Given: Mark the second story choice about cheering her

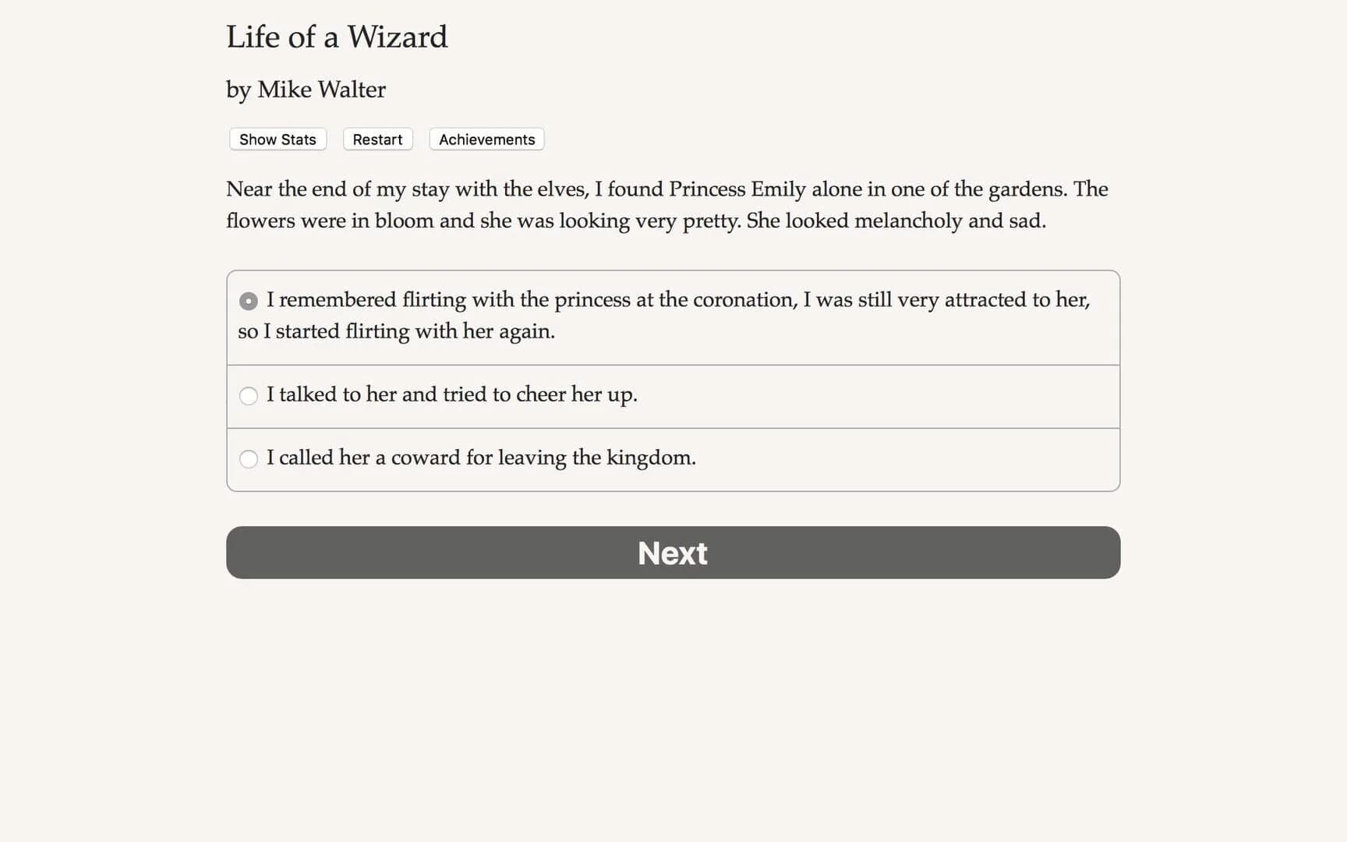Looking at the screenshot, I should coord(452,395).
